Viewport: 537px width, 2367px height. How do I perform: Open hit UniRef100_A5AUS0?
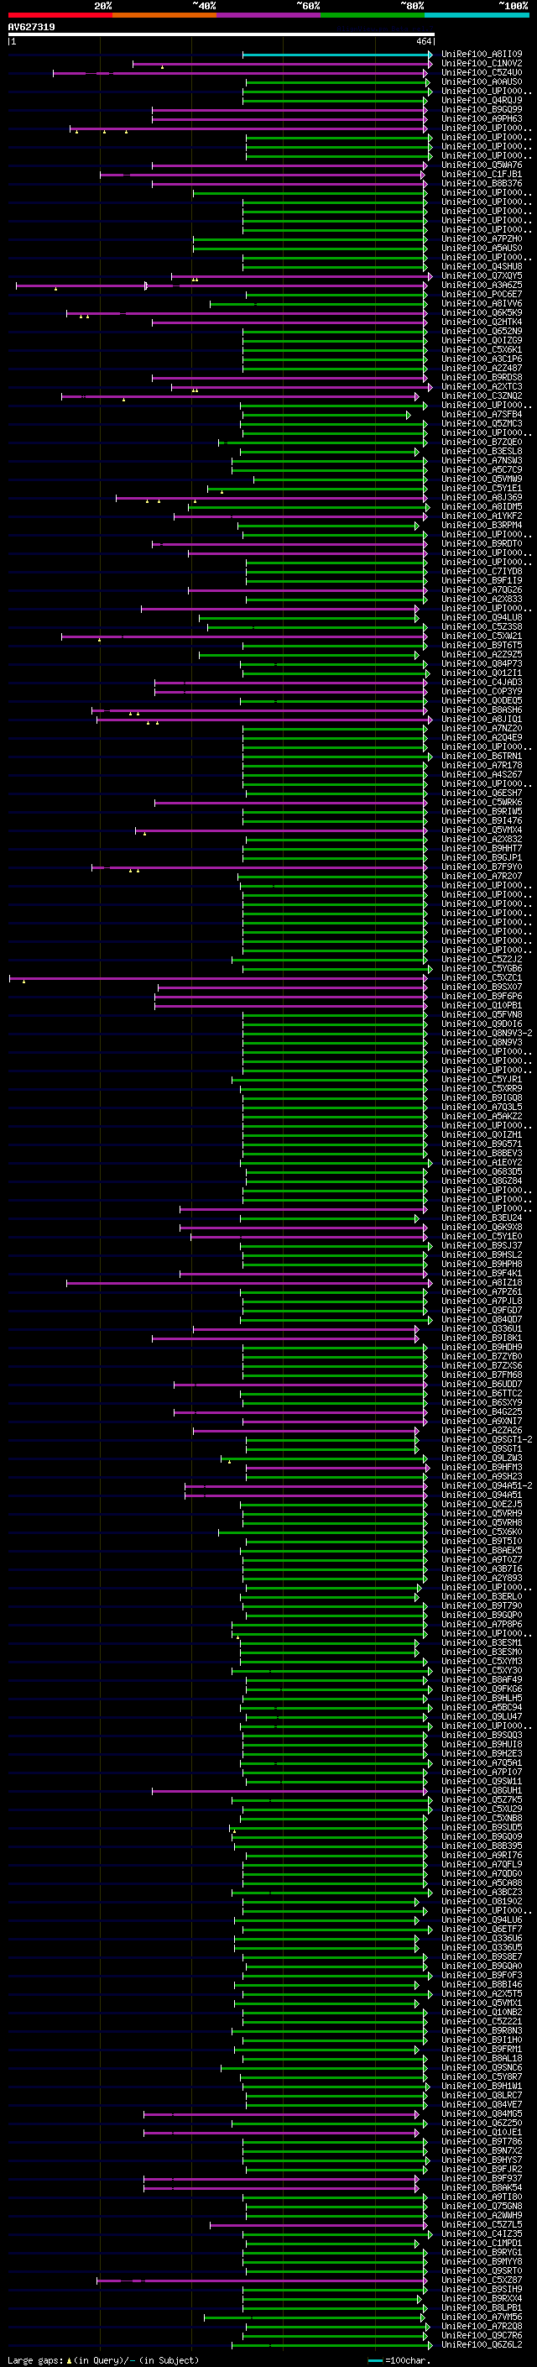pyautogui.click(x=481, y=249)
